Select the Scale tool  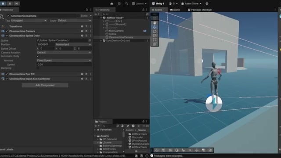(x=155, y=36)
